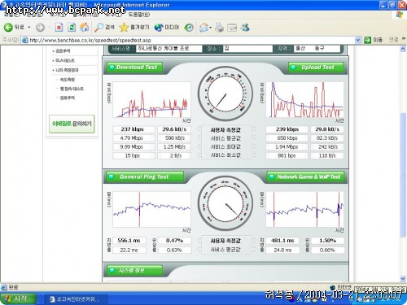Image resolution: width=407 pixels, height=305 pixels.
Task: Click the Windows flag throbber icon
Action: point(399,15)
